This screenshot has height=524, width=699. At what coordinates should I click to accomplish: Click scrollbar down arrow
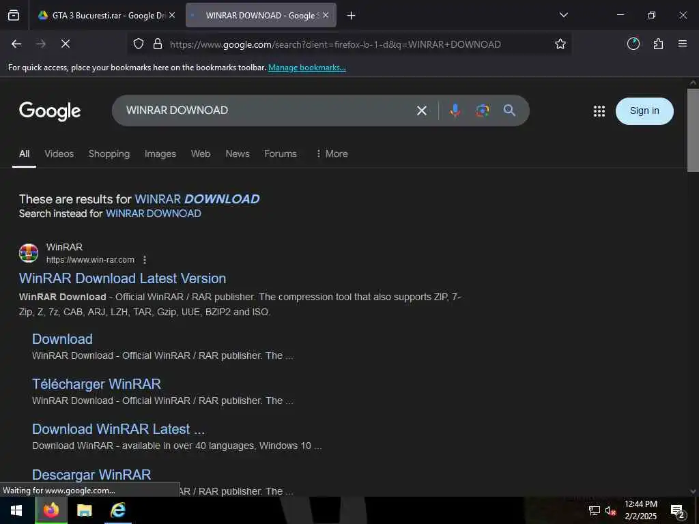click(693, 491)
